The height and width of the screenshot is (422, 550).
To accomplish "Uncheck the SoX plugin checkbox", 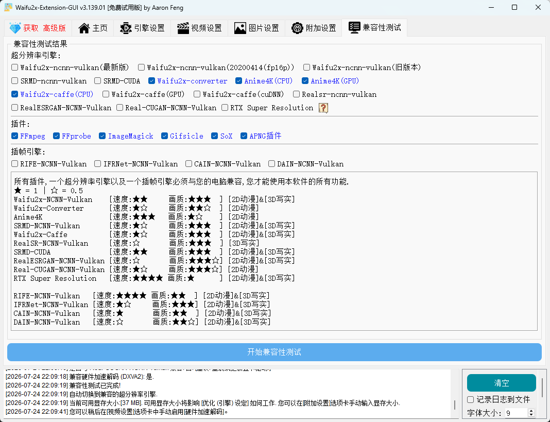I will click(214, 136).
